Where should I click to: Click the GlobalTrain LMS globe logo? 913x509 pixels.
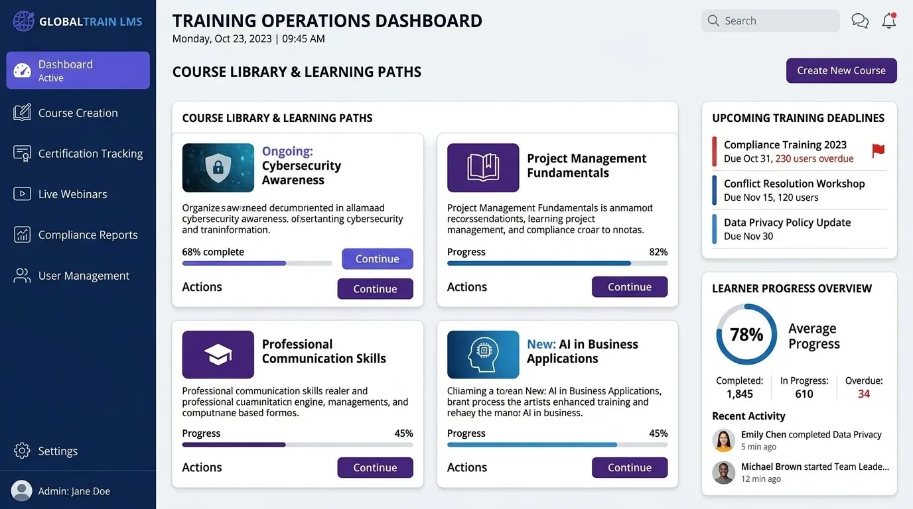[23, 21]
